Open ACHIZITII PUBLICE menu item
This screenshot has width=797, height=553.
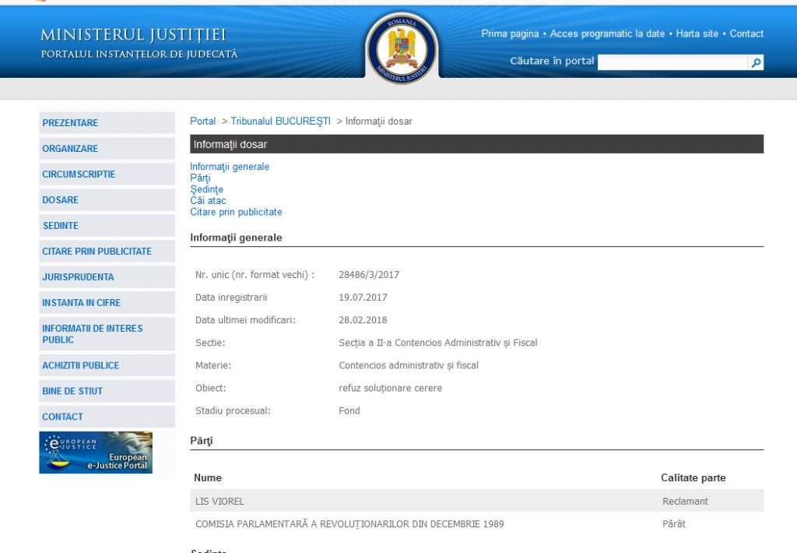tap(81, 365)
